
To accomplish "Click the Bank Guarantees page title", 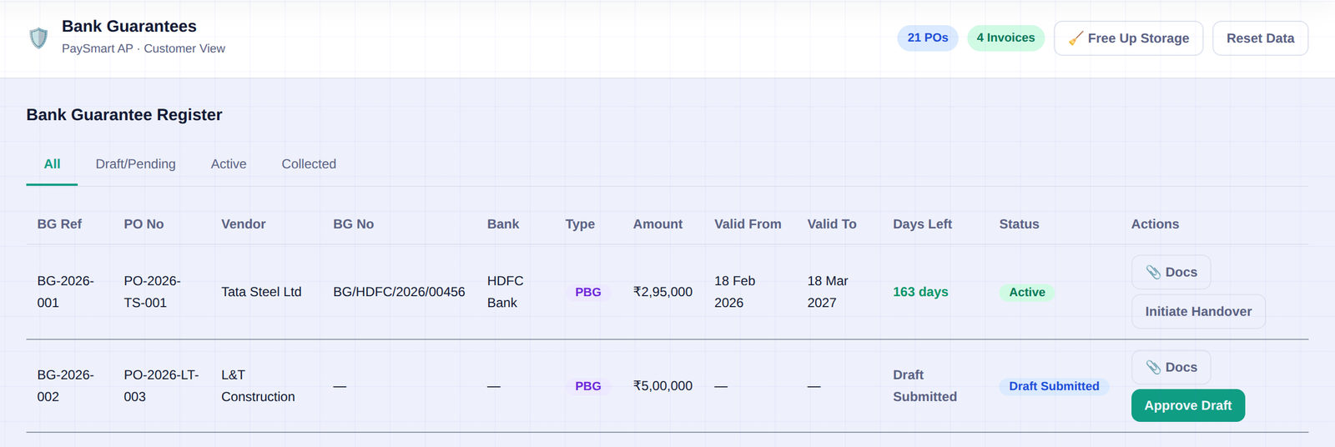I will click(129, 27).
